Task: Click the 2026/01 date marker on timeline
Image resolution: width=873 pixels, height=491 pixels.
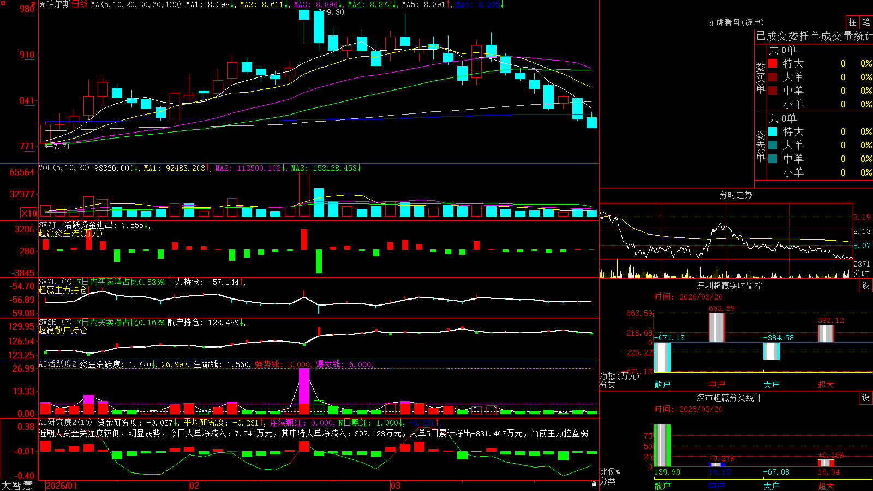Action: point(61,486)
